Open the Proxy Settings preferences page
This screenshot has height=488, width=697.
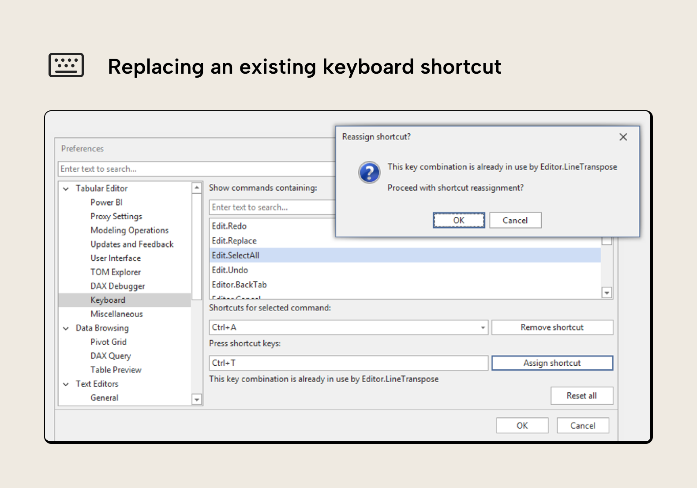click(x=116, y=216)
